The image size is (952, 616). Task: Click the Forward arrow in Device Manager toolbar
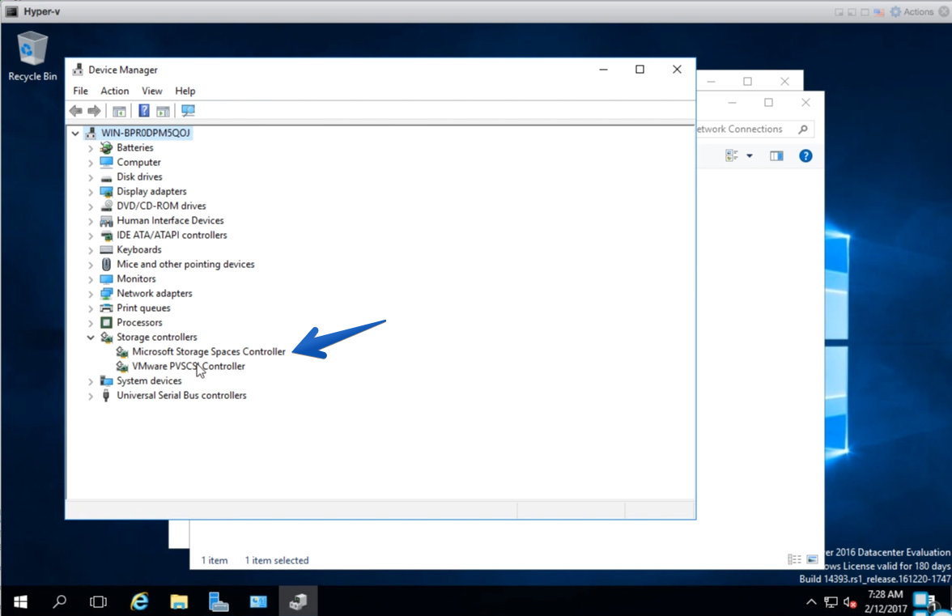(94, 111)
